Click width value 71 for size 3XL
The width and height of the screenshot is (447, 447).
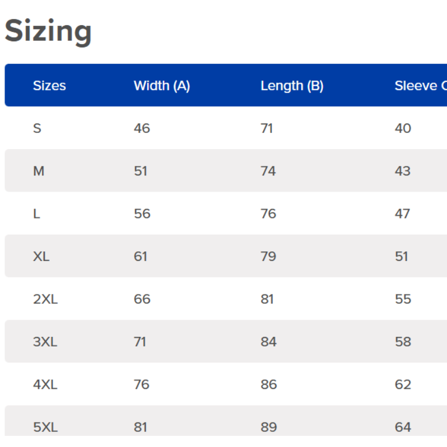tap(140, 342)
